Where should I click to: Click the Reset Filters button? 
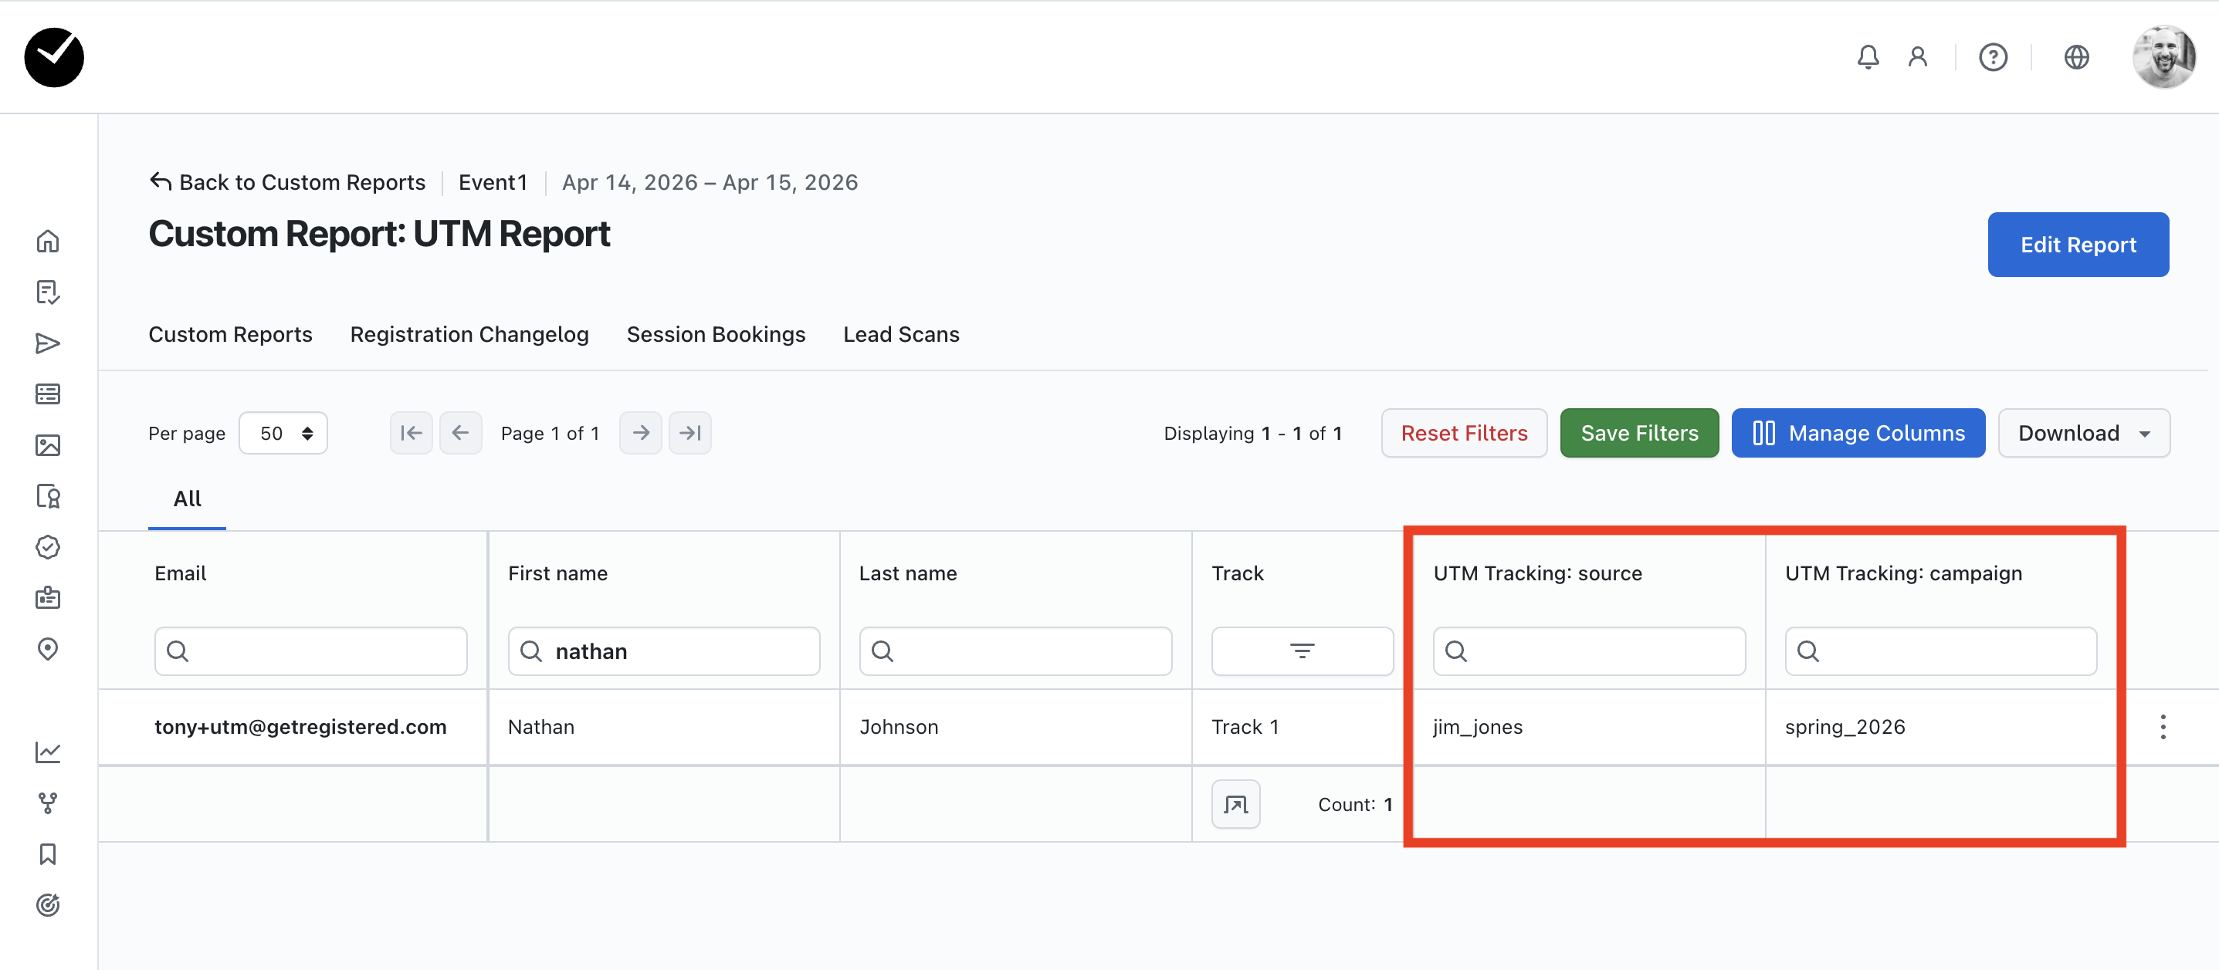1464,433
